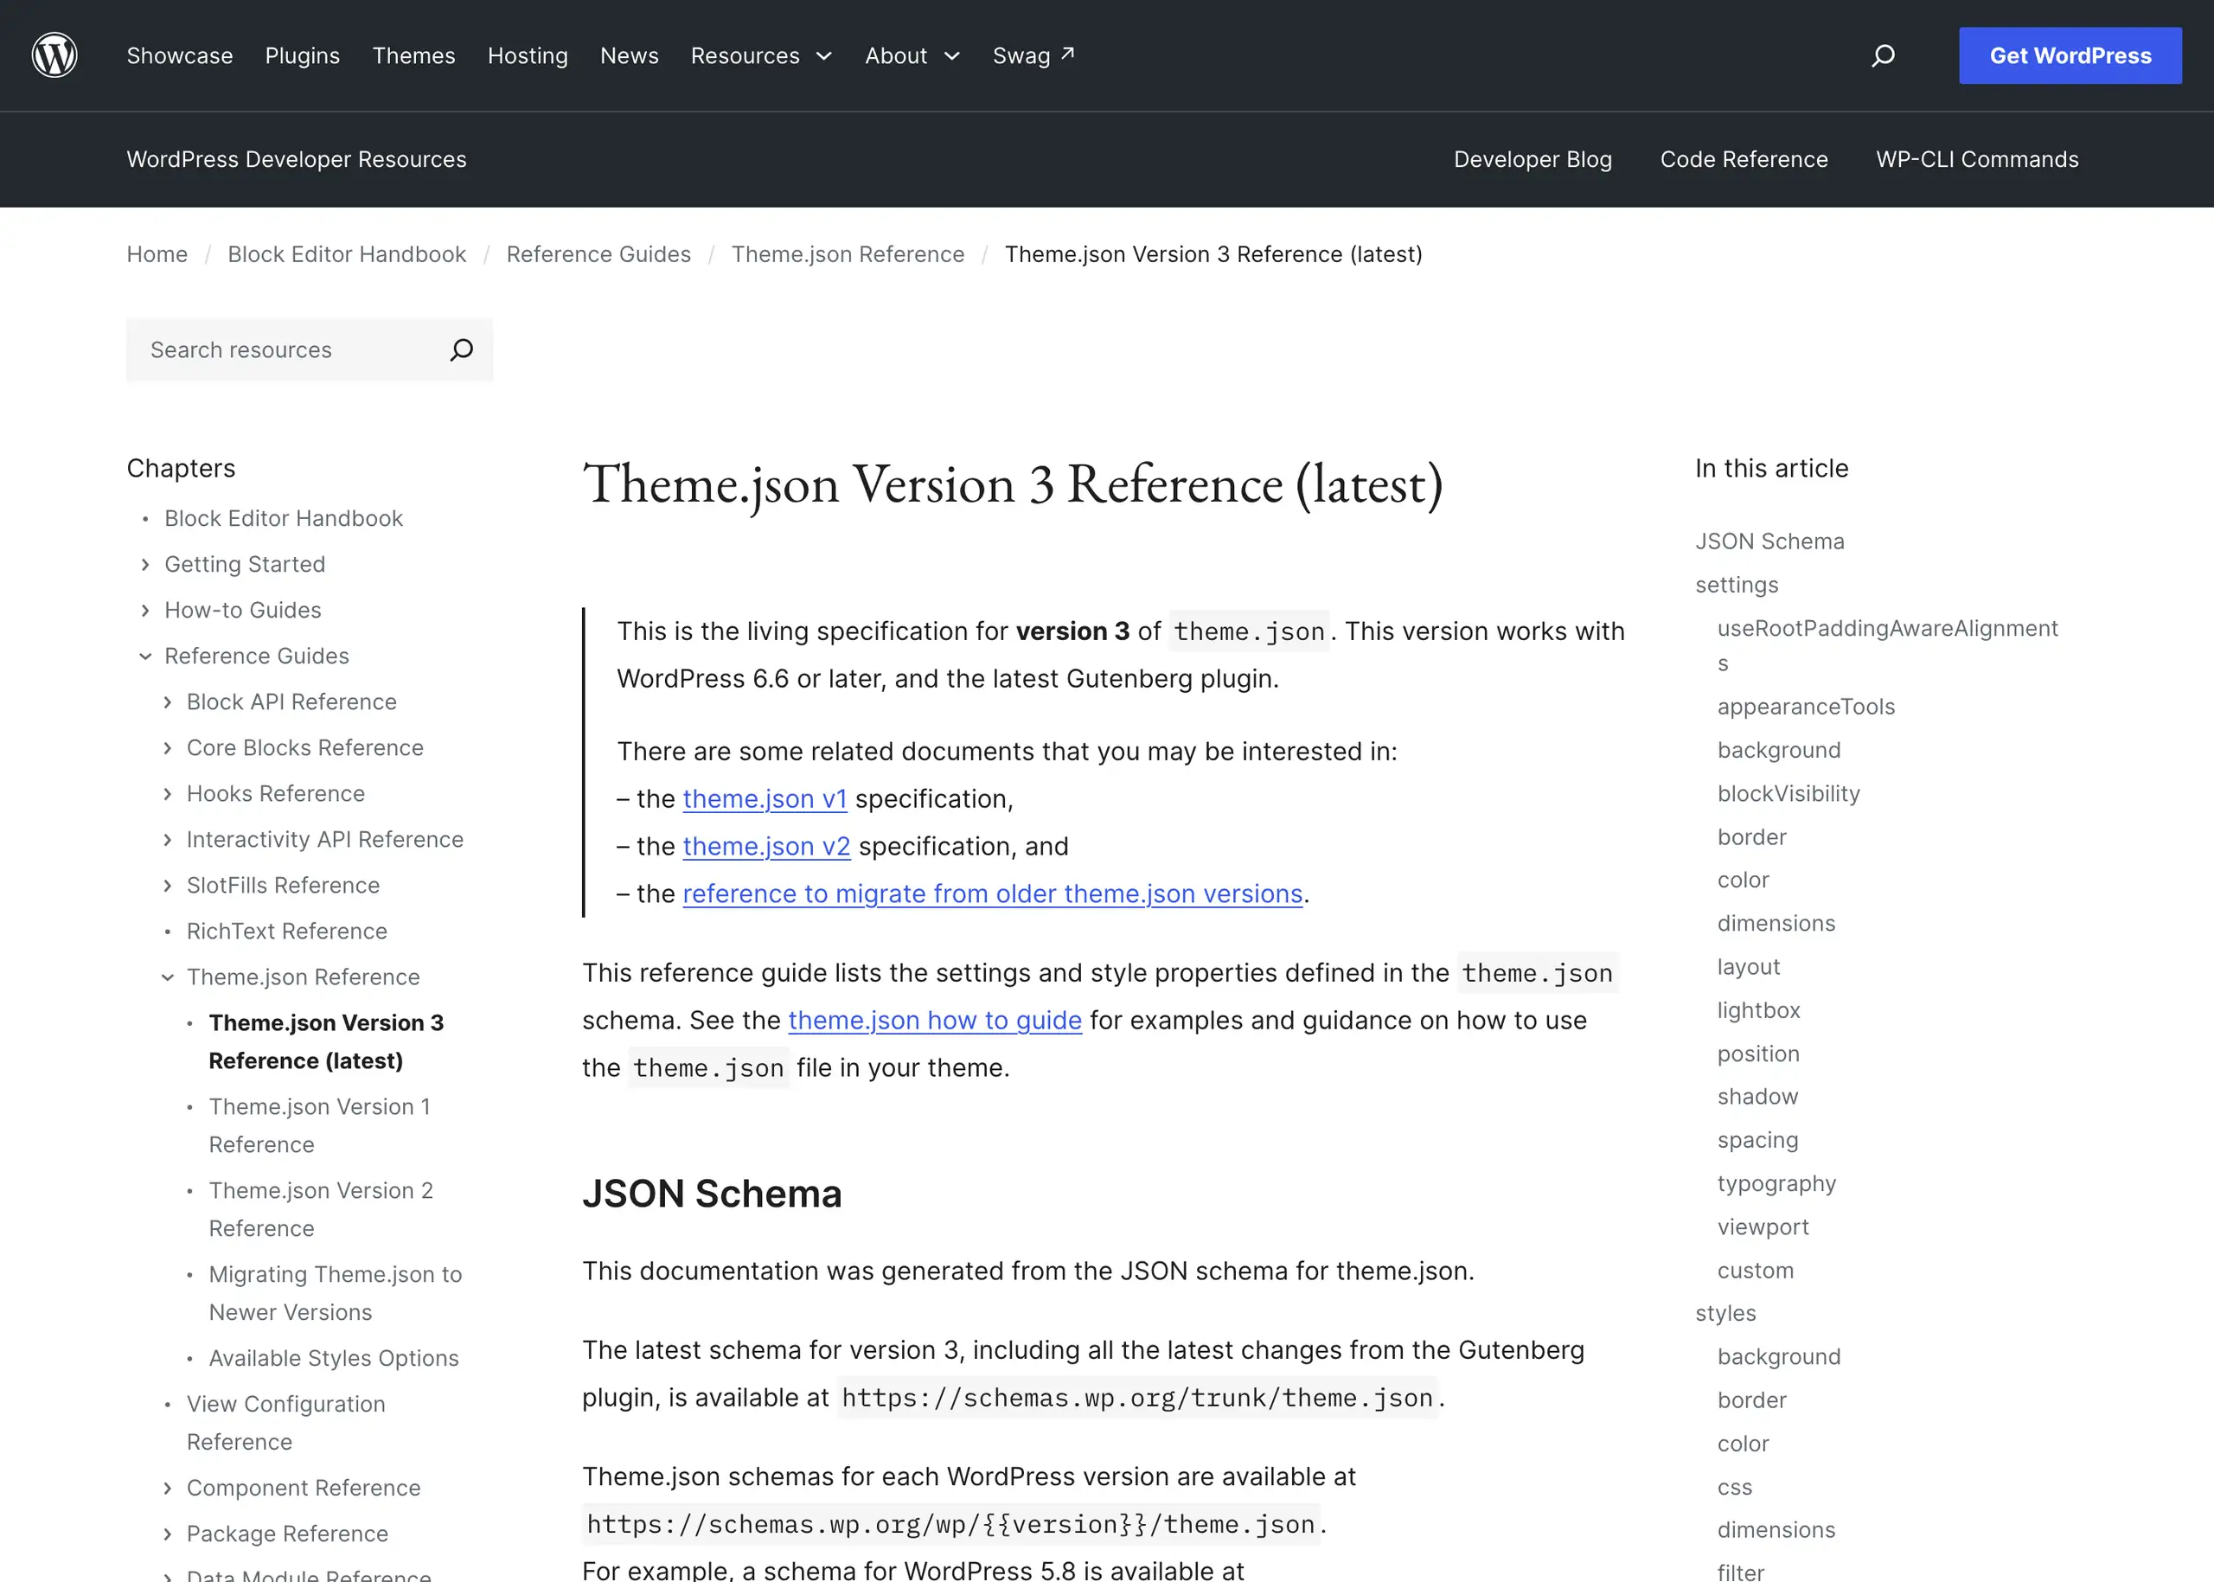Screen dimensions: 2214x1582
Task: Expand the Component Reference chevron
Action: point(168,1488)
